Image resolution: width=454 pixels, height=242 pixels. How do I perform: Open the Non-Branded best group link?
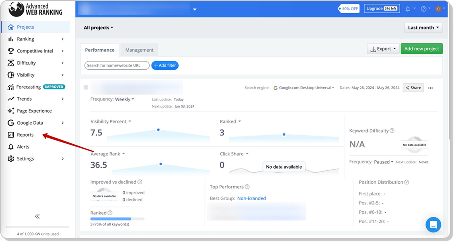[x=252, y=198]
